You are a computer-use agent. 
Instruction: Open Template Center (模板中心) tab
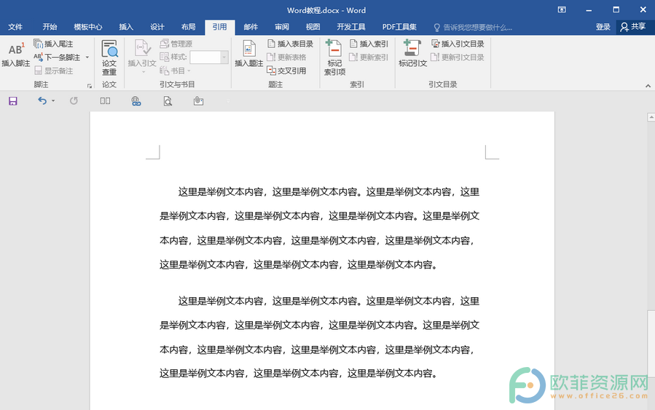[x=87, y=27]
